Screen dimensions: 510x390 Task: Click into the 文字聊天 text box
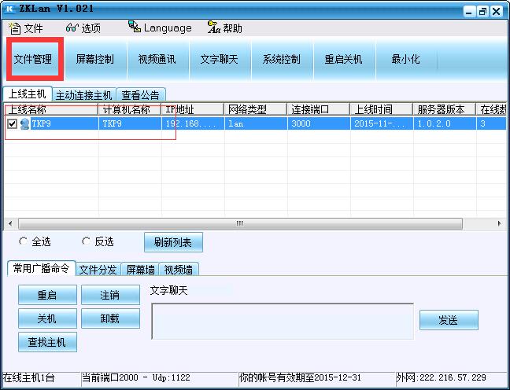pos(283,322)
